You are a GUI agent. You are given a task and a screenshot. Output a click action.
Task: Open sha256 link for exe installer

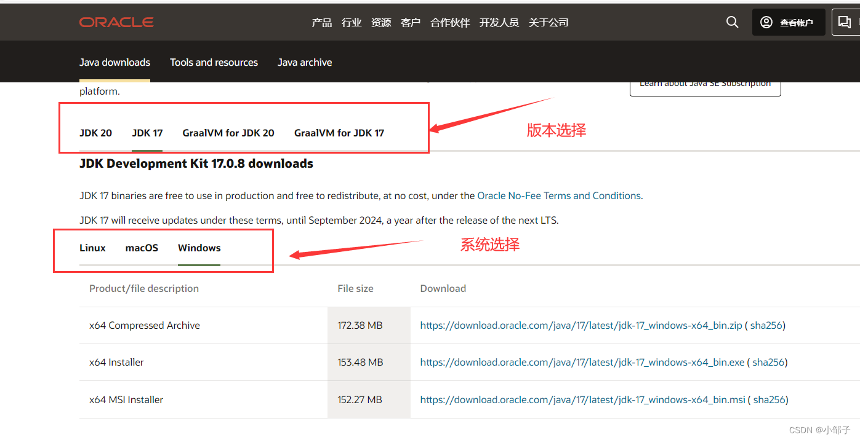coord(768,362)
